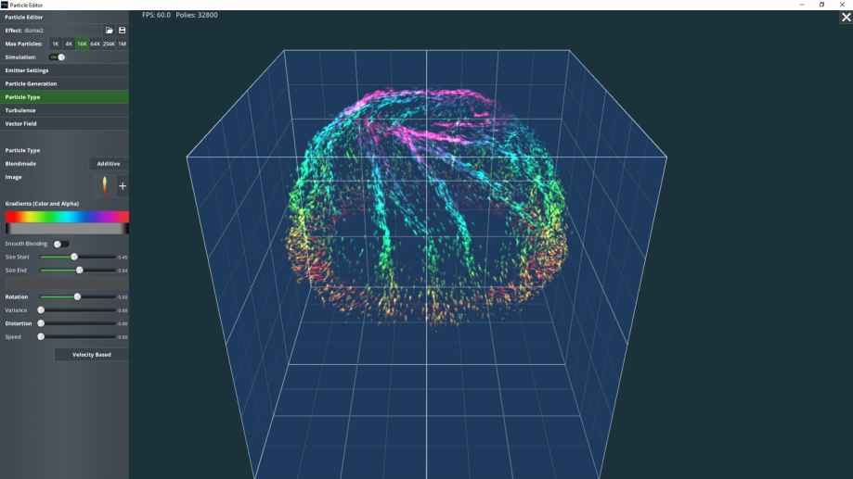
Task: Set max particles to 64K
Action: click(x=96, y=44)
